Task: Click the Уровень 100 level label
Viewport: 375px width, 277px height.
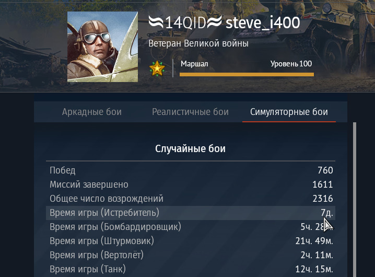Action: (291, 64)
